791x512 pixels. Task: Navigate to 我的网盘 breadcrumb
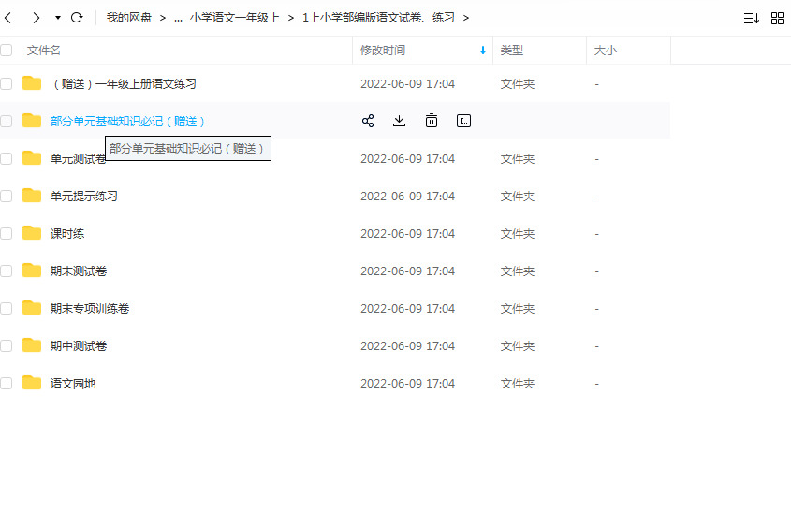[129, 18]
